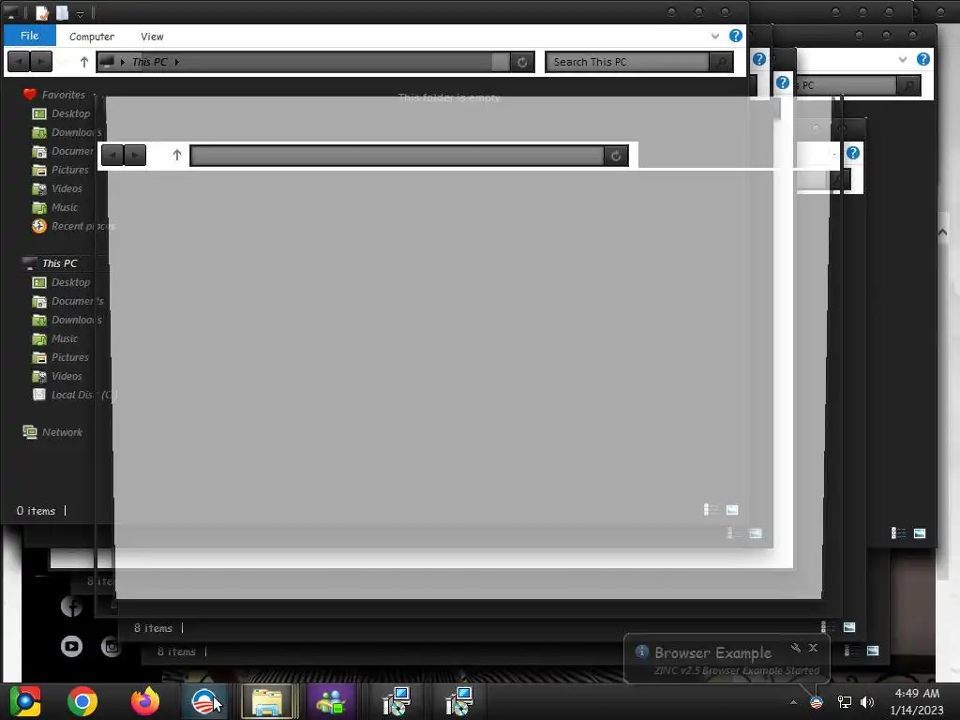Screen dimensions: 960x720
Task: Open Help in the far-right background window
Action: coord(923,59)
